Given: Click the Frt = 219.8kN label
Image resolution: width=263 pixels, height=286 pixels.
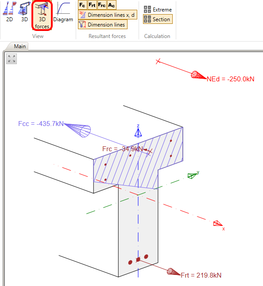Looking at the screenshot, I should (201, 275).
